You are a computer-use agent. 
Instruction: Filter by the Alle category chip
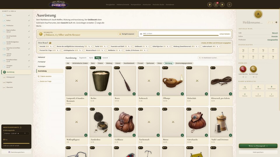(68, 63)
